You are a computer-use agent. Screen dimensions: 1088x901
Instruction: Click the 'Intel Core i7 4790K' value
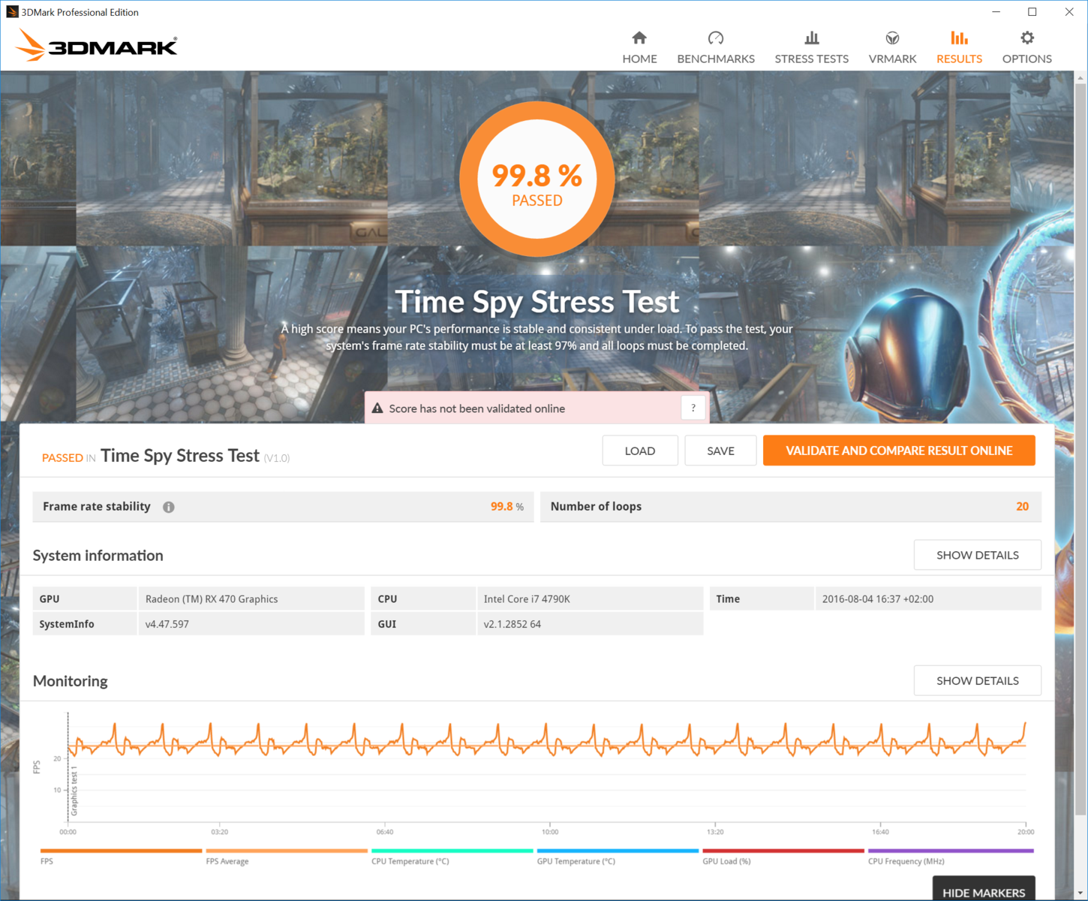click(527, 599)
